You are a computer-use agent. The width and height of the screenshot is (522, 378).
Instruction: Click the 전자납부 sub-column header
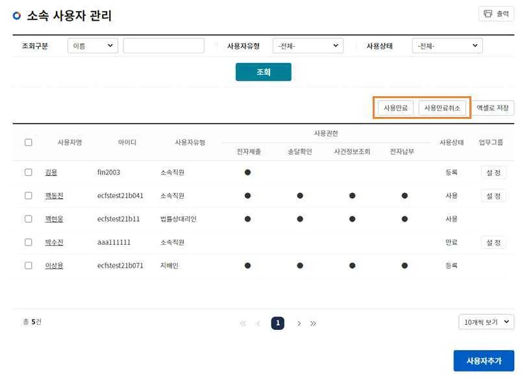coord(402,152)
